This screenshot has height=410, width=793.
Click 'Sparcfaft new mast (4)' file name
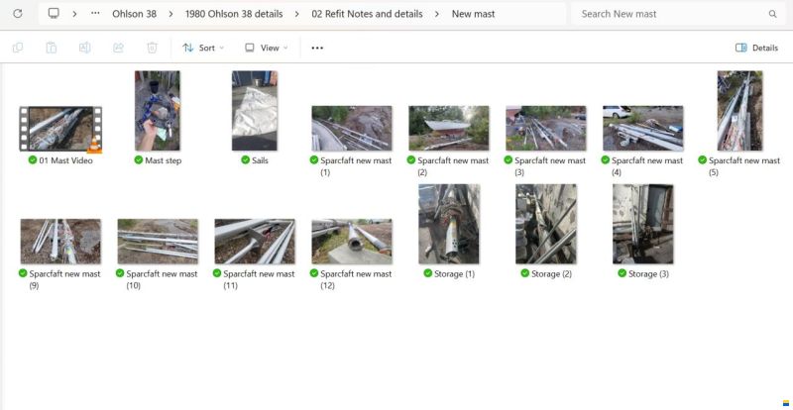647,166
